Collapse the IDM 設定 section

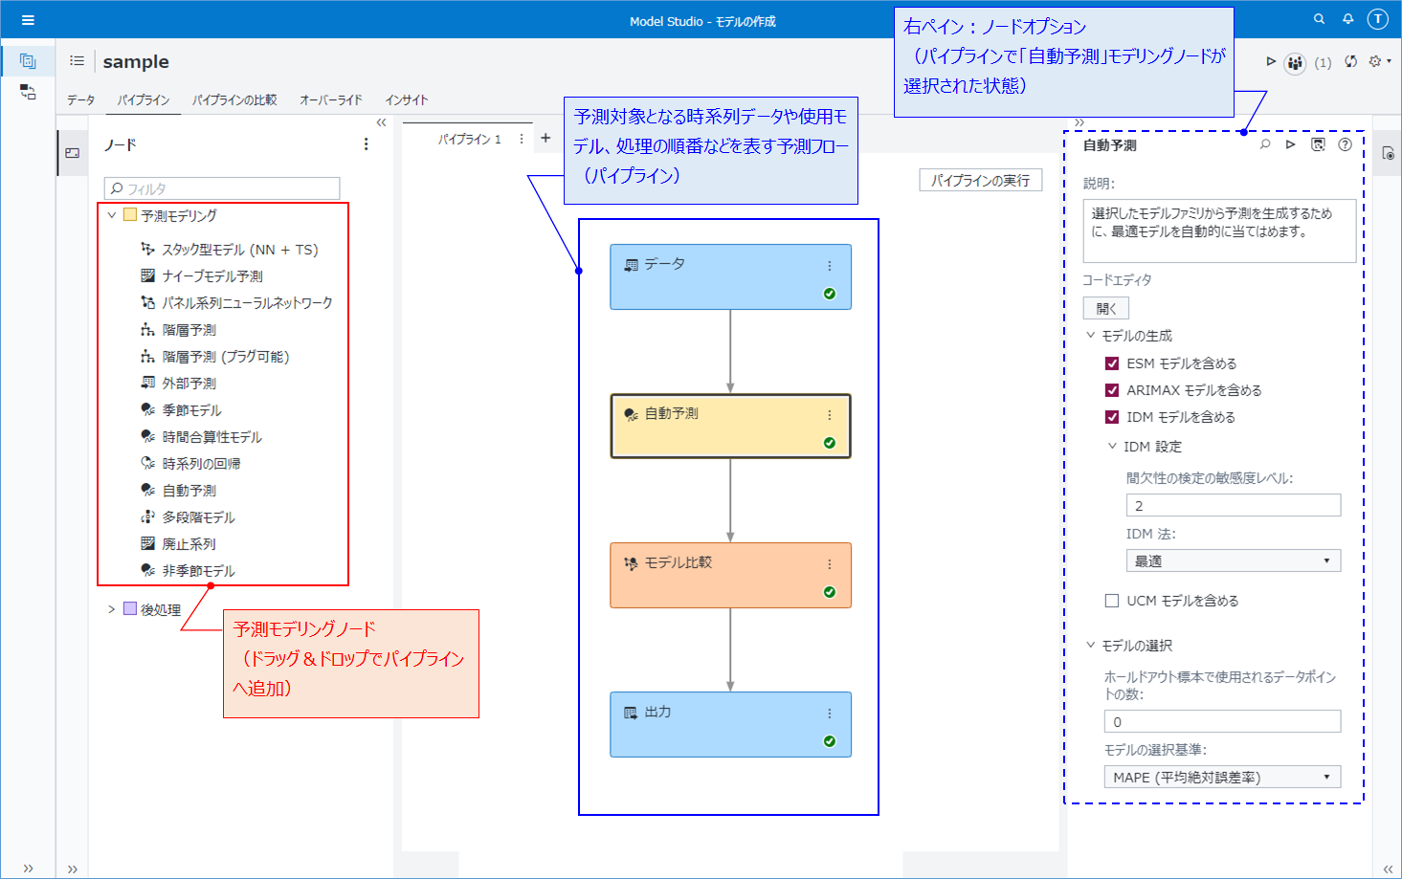click(x=1112, y=447)
